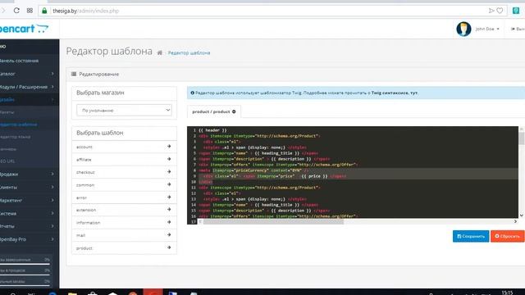Screen dimensions: 525x295
Task: Click the editor vertical scrollbar thumb
Action: point(522,138)
